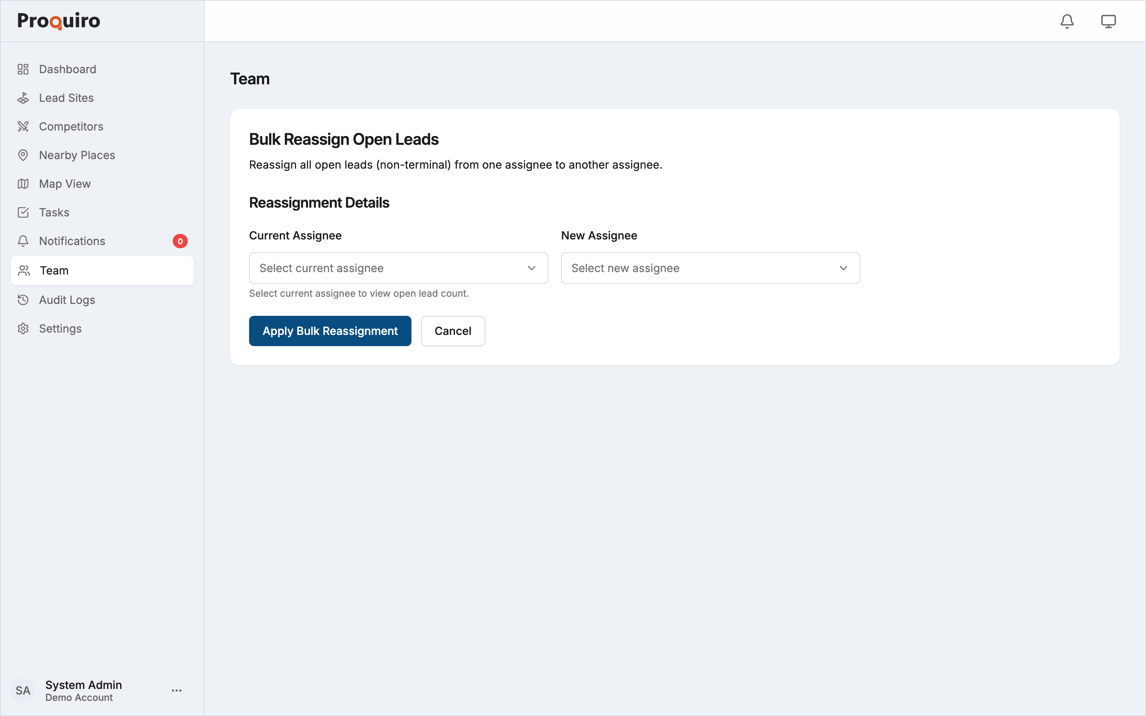Click the Audit Logs history icon

click(x=23, y=300)
